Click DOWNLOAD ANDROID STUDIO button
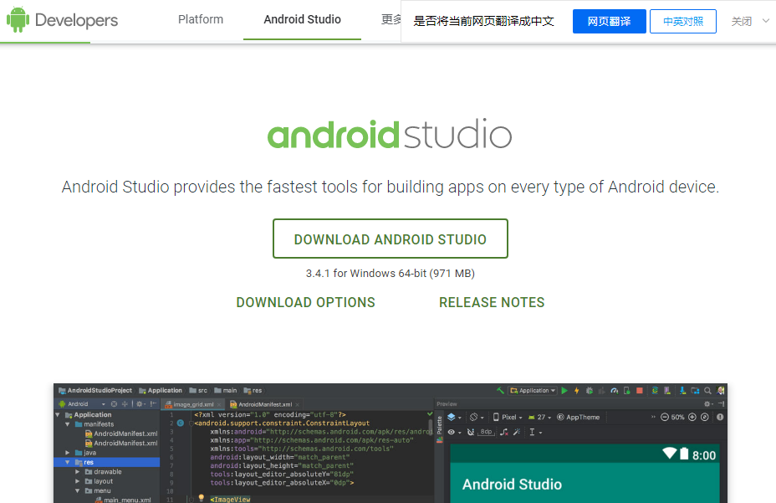776x503 pixels. (x=391, y=239)
